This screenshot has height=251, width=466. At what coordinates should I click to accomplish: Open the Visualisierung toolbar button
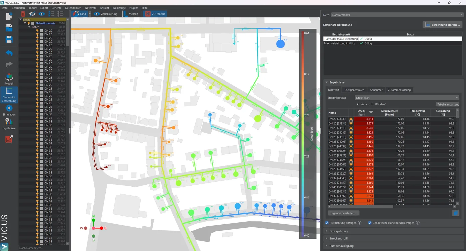pyautogui.click(x=105, y=14)
